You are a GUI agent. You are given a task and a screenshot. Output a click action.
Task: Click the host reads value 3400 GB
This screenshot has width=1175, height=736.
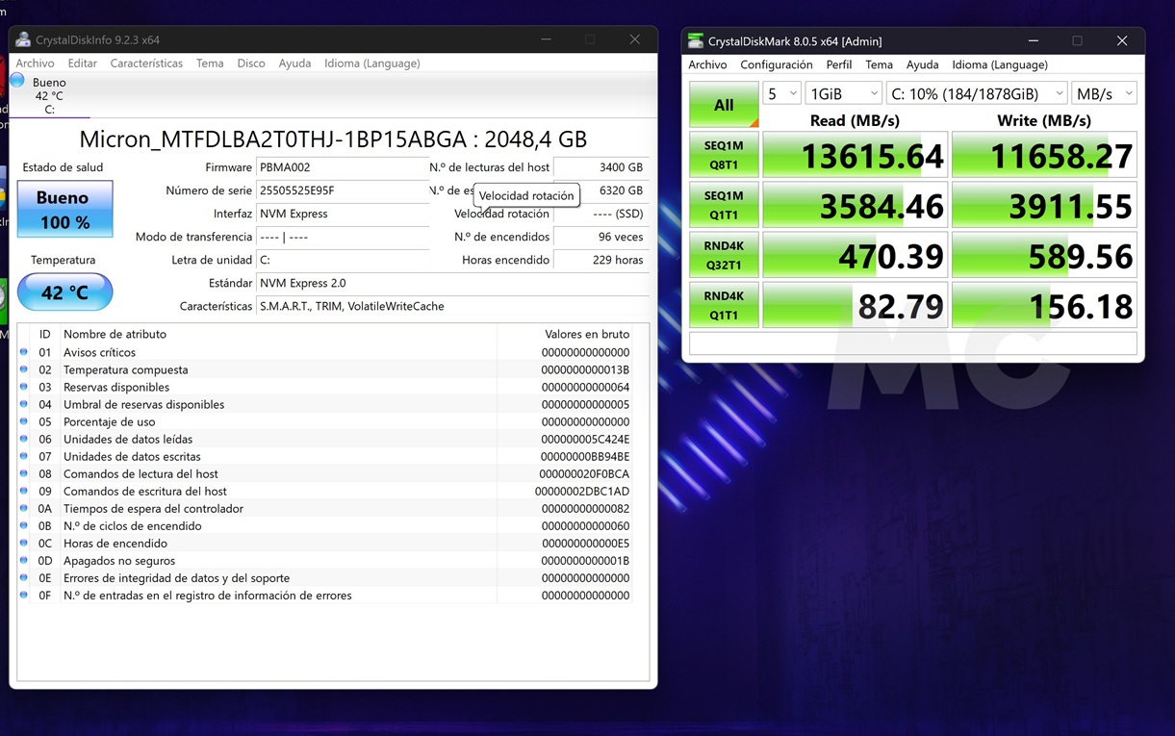coord(601,167)
